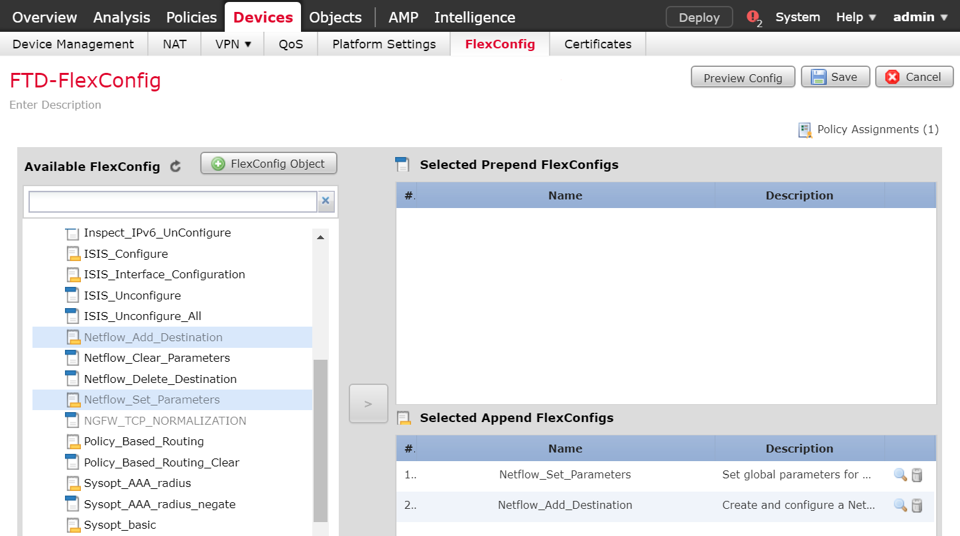The width and height of the screenshot is (960, 536).
Task: Click the icon next to Sysopt_AAA_radius_negate
Action: coord(72,504)
